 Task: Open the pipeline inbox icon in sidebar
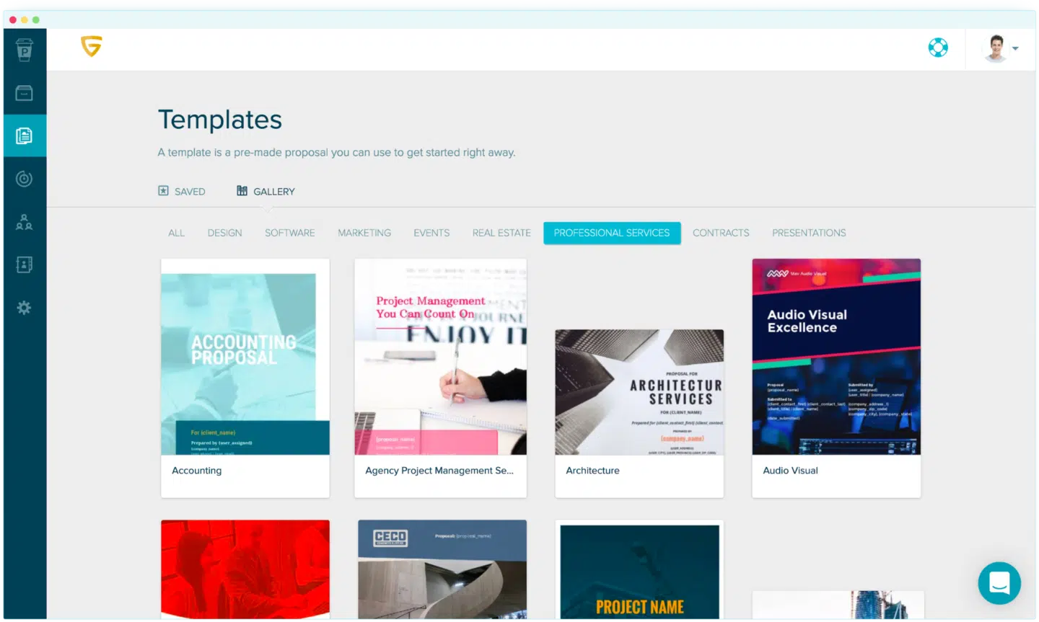[x=24, y=92]
